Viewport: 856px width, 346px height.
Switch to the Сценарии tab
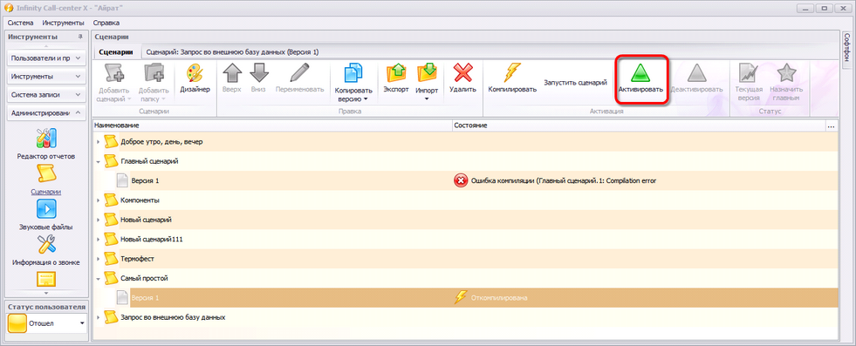coord(116,51)
